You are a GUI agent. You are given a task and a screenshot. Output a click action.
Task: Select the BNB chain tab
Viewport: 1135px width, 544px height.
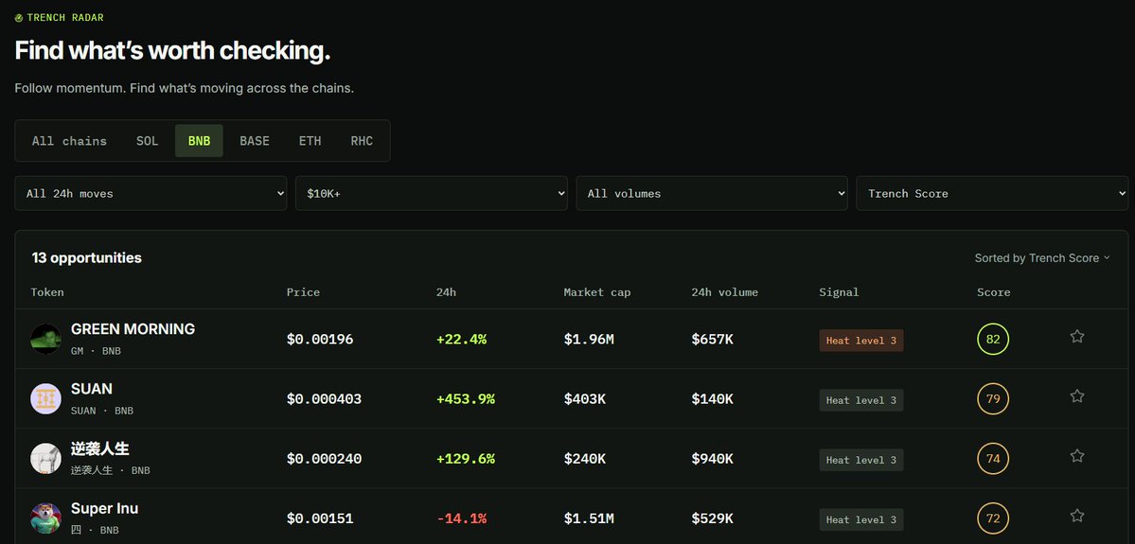[x=199, y=141]
